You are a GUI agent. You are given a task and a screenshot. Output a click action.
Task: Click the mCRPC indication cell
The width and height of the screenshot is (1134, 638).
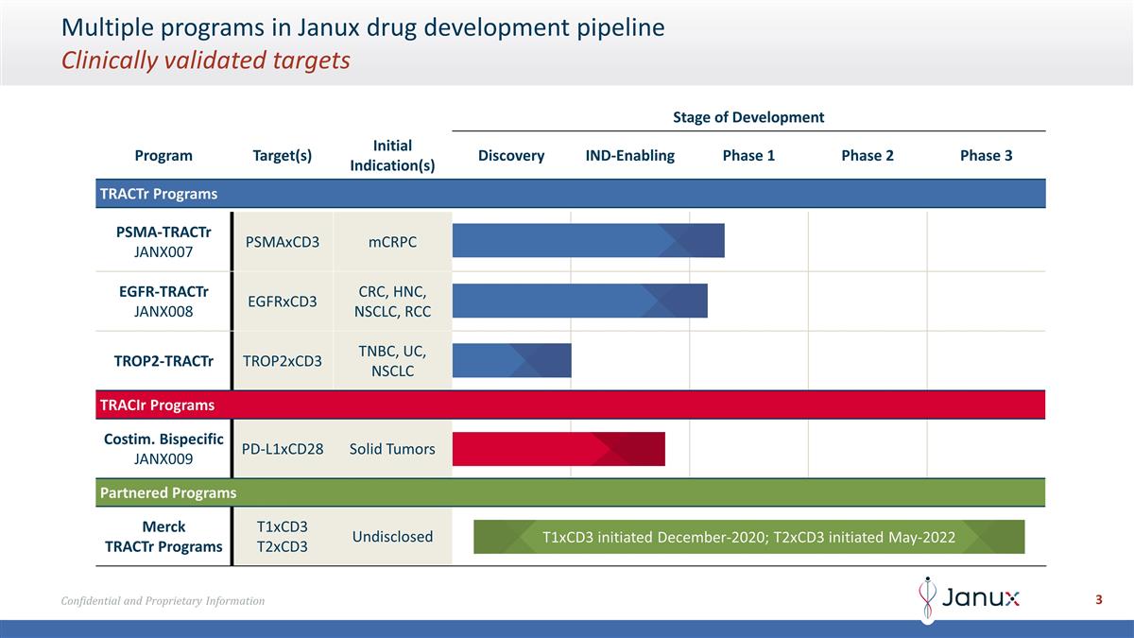tap(392, 242)
